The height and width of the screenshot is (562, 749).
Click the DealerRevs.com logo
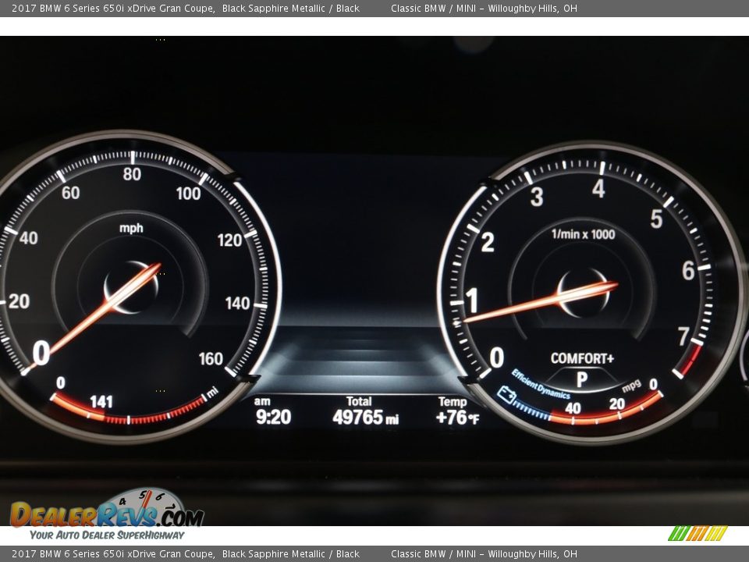pos(107,514)
